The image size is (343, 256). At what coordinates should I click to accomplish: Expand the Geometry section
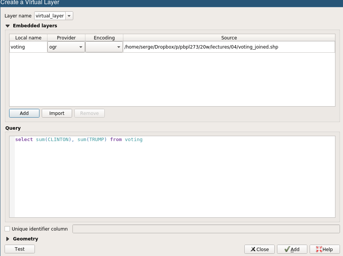[x=8, y=239]
